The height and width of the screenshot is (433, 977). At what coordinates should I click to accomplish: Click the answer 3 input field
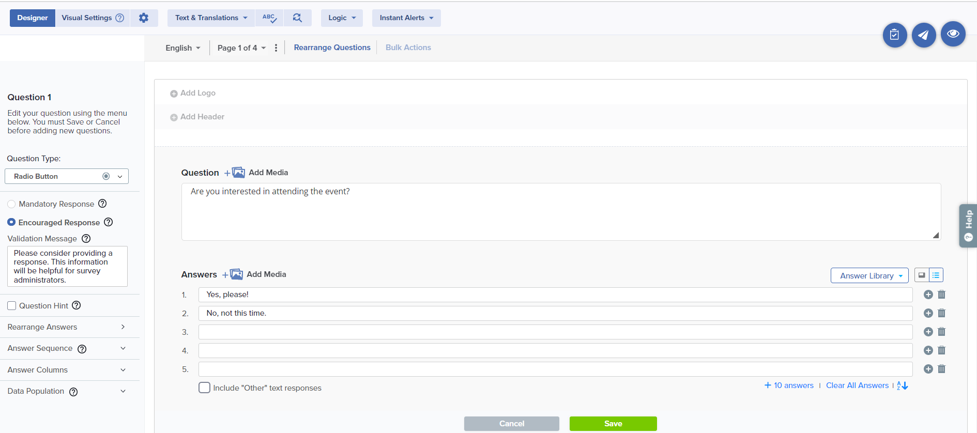point(555,332)
